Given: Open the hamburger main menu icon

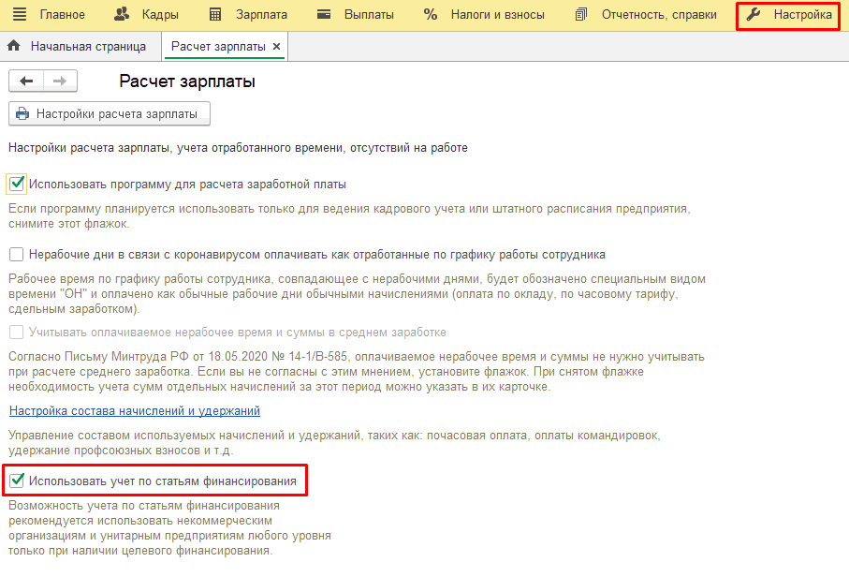Looking at the screenshot, I should tap(20, 15).
